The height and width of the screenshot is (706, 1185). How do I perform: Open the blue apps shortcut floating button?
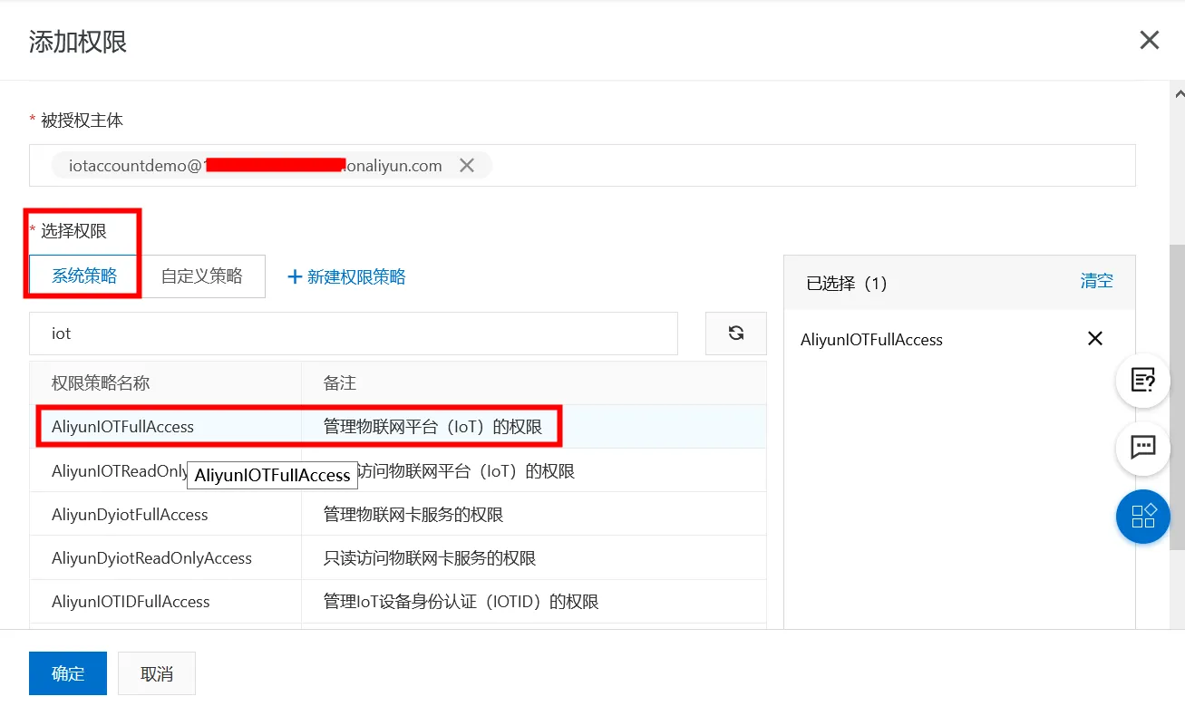tap(1143, 516)
